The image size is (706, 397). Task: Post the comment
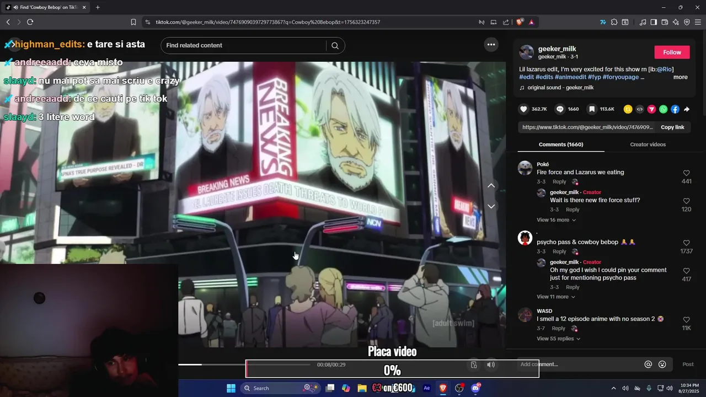pos(688,364)
